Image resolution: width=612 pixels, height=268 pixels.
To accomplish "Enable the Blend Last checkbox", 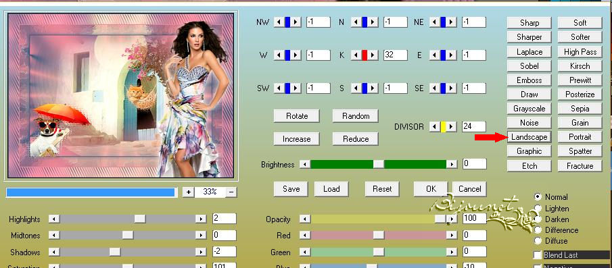I will coord(538,255).
